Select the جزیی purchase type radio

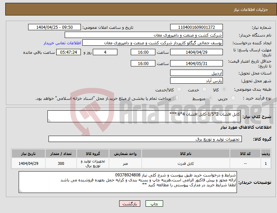[233, 98]
